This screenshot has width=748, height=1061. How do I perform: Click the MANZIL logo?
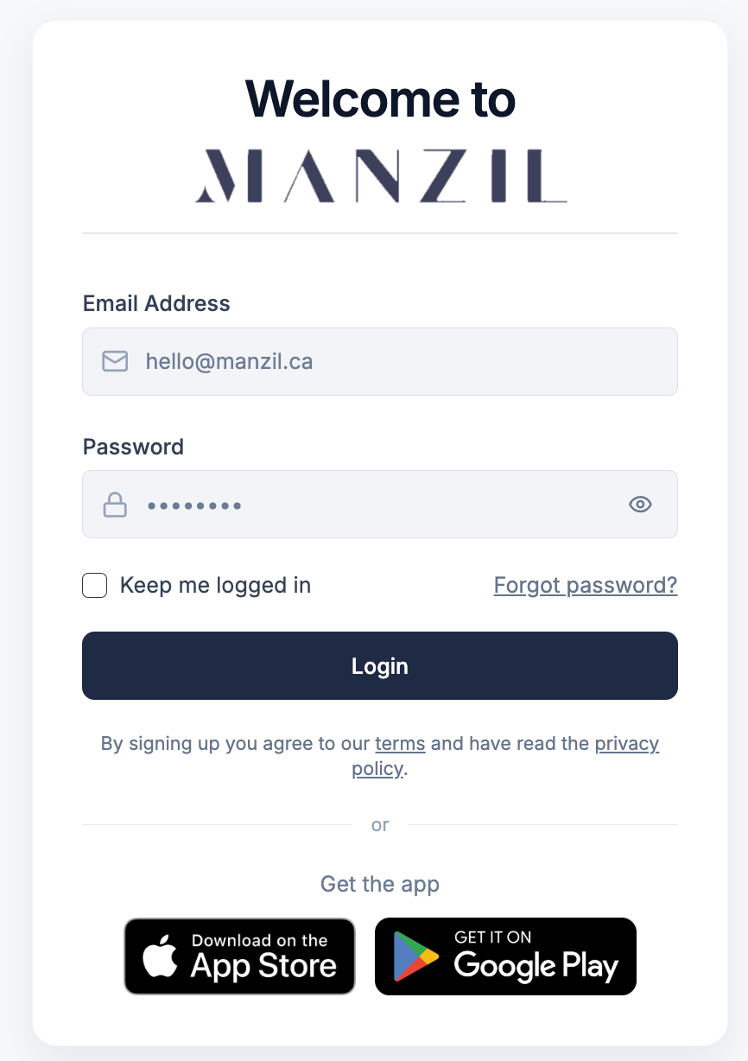(x=380, y=176)
